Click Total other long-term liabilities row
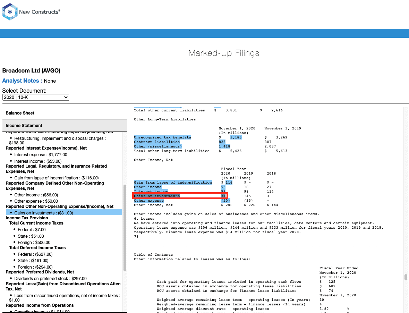 point(211,151)
